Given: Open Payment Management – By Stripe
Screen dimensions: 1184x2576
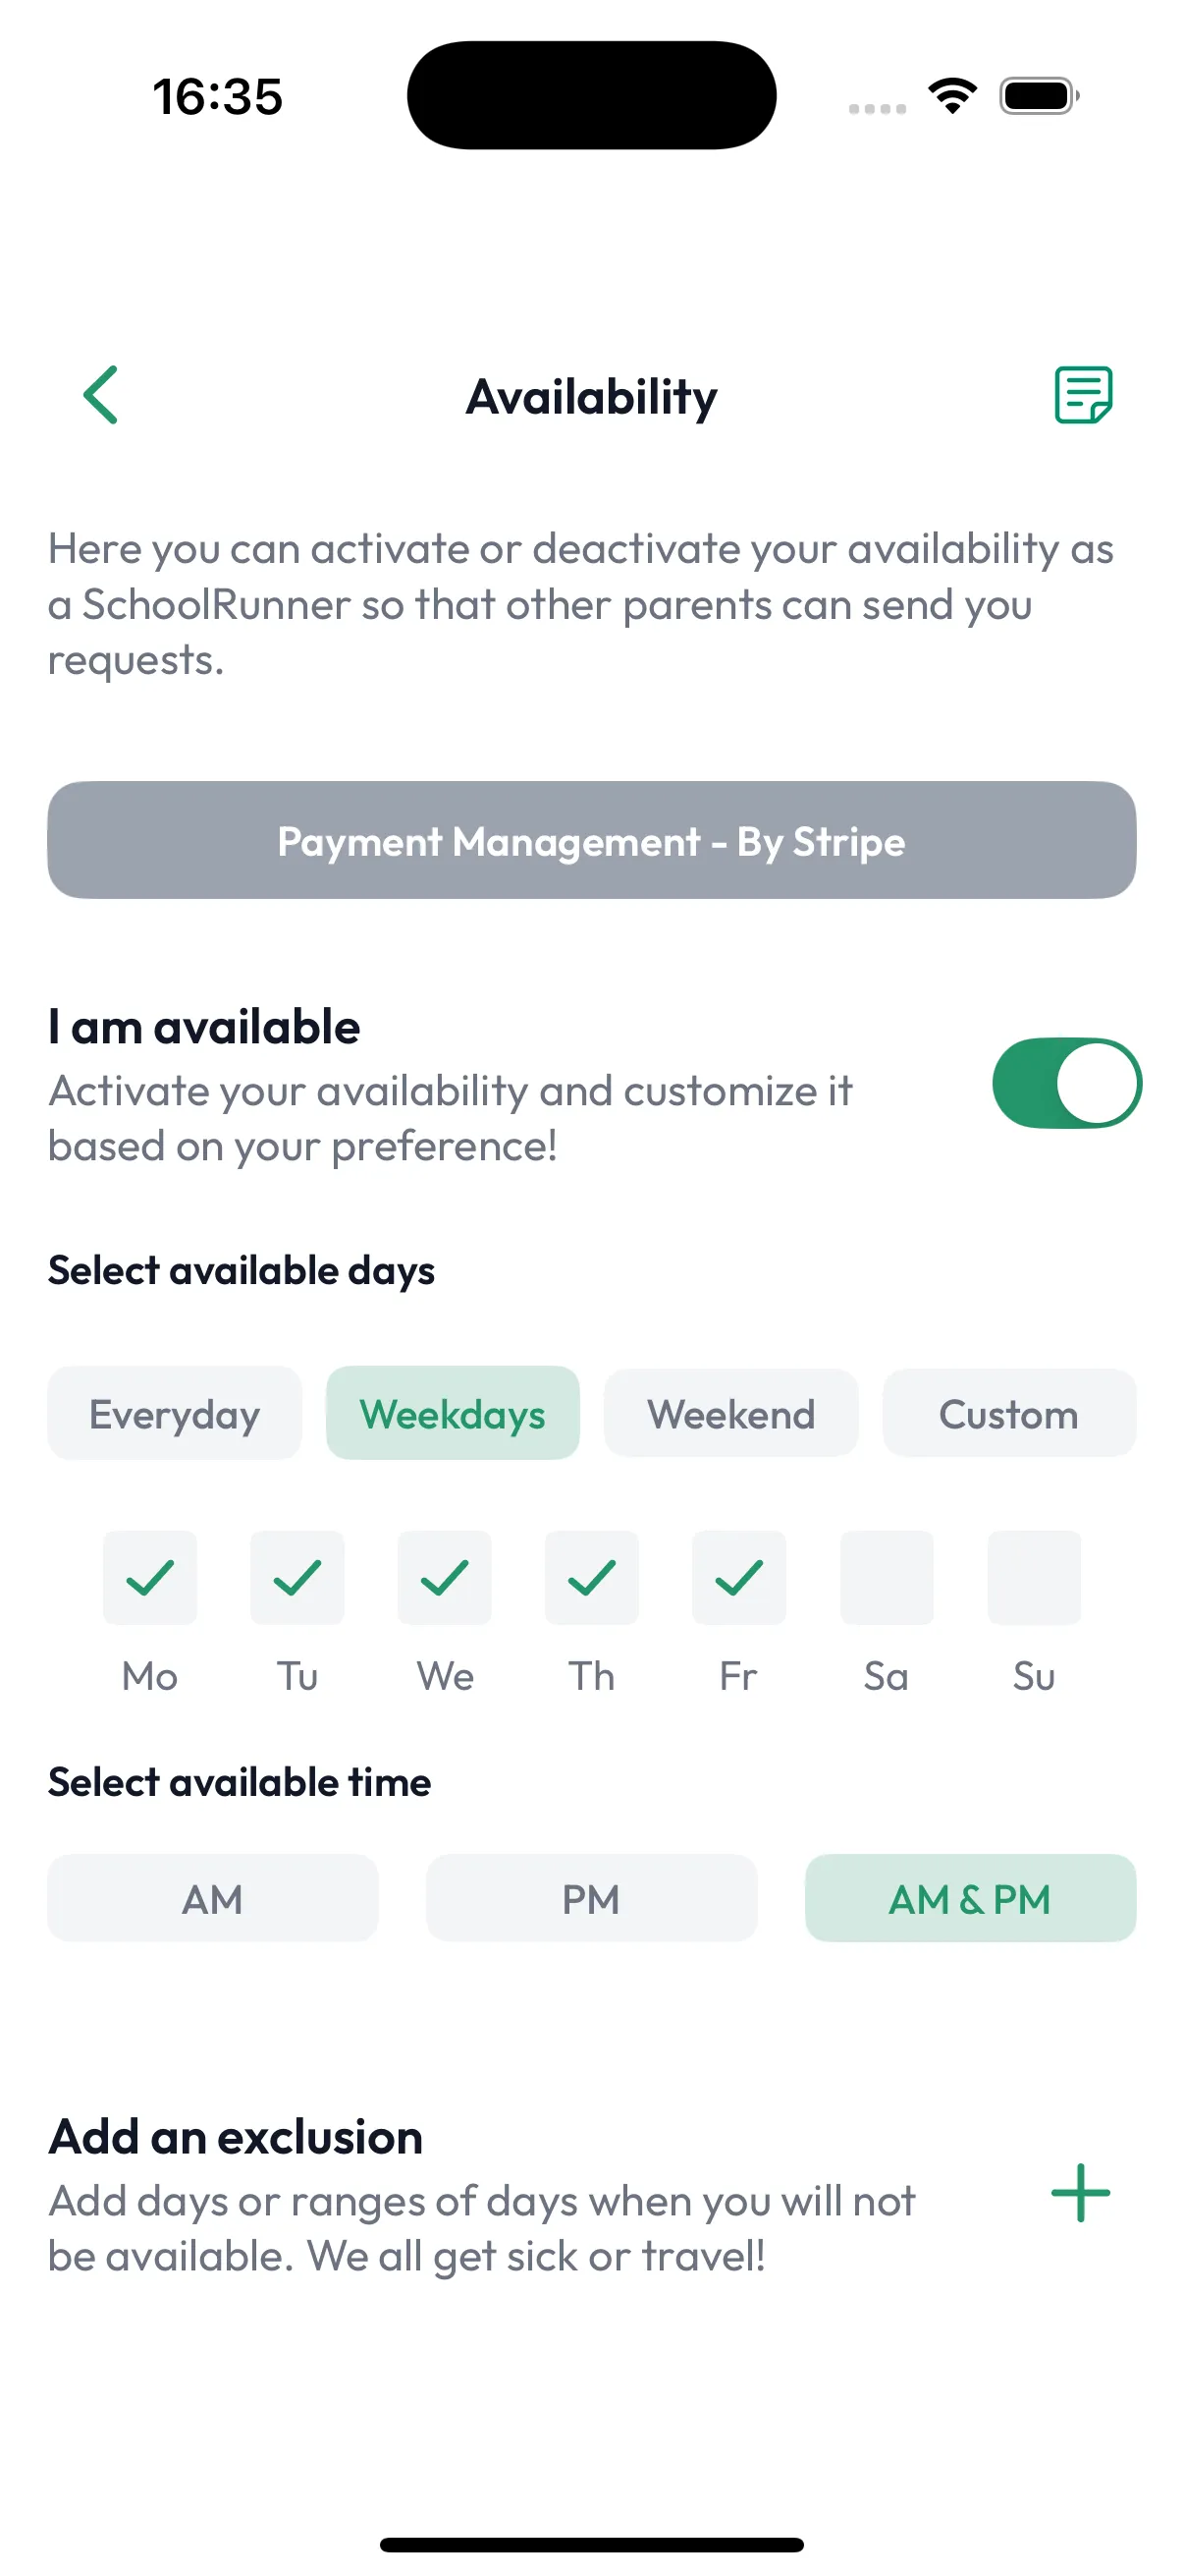Looking at the screenshot, I should (591, 840).
